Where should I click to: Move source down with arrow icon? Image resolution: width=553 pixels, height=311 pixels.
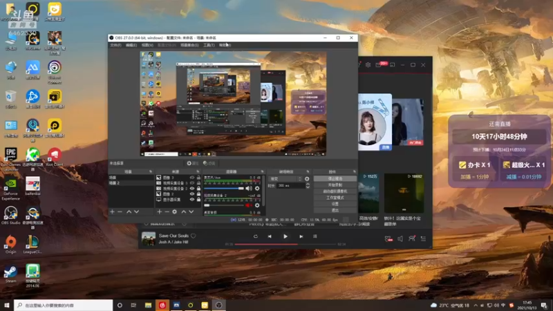(x=191, y=211)
